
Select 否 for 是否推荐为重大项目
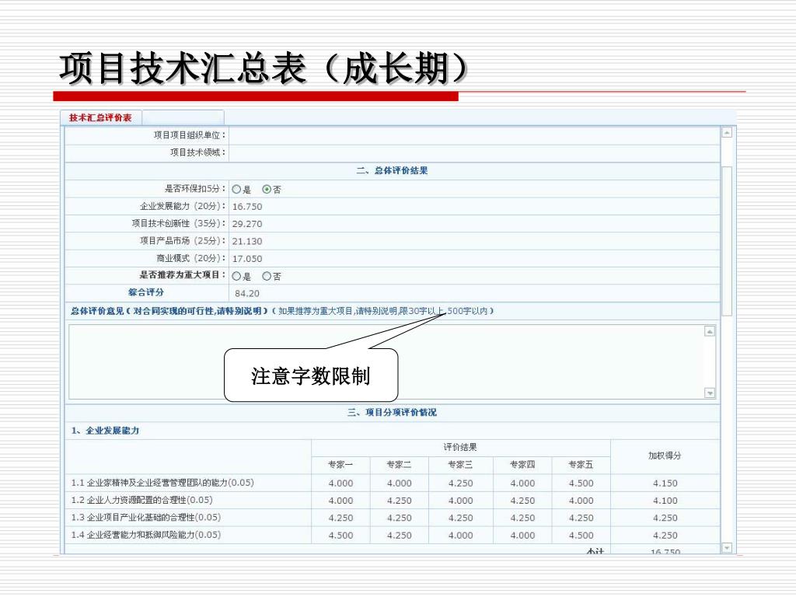(x=267, y=276)
